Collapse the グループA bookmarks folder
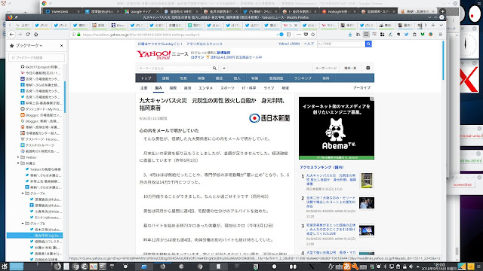Screen dimensions: 483x271 click(x=23, y=193)
